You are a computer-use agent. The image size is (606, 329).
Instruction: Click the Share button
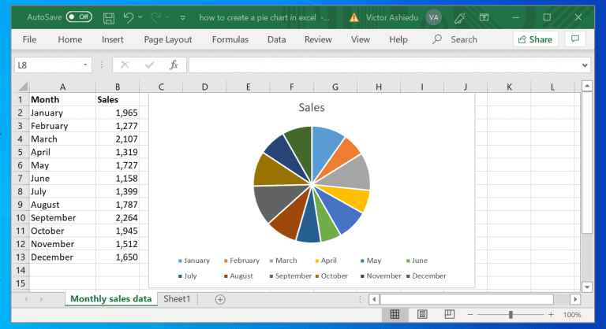tap(535, 39)
